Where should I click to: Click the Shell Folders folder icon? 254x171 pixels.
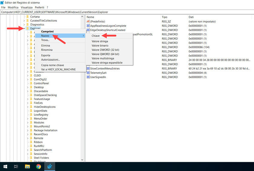pos(31,158)
